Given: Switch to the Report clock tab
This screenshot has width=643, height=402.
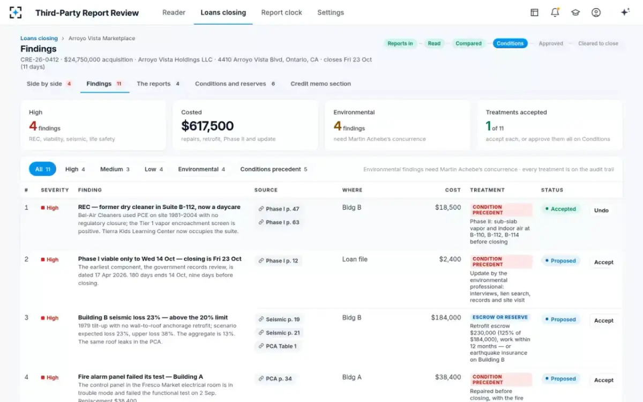Looking at the screenshot, I should 281,12.
